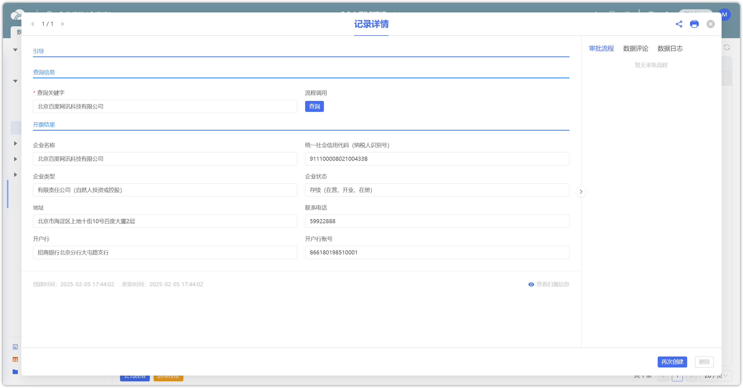Click the 企业状态 field
This screenshot has height=388, width=743.
pos(437,190)
